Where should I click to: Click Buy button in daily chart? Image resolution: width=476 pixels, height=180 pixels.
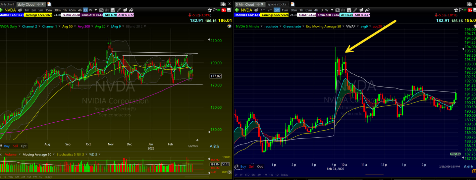(7, 146)
